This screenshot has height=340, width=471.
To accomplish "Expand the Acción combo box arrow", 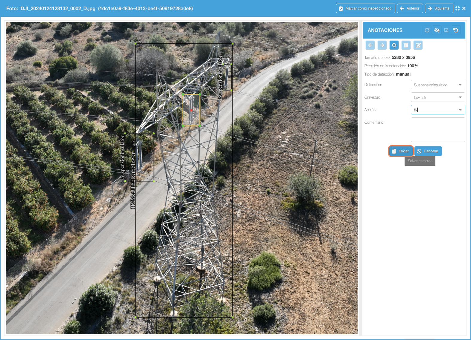I will pyautogui.click(x=460, y=110).
